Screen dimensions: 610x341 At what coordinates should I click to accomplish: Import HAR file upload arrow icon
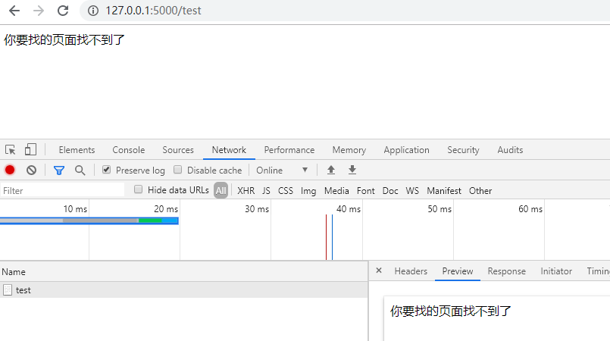(331, 170)
